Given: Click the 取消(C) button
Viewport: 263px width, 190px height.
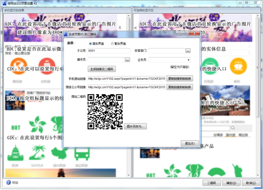Looking at the screenshot, I should (251, 183).
